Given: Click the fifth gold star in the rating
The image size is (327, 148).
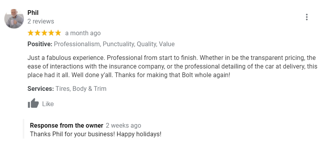Looking at the screenshot, I should pos(58,33).
